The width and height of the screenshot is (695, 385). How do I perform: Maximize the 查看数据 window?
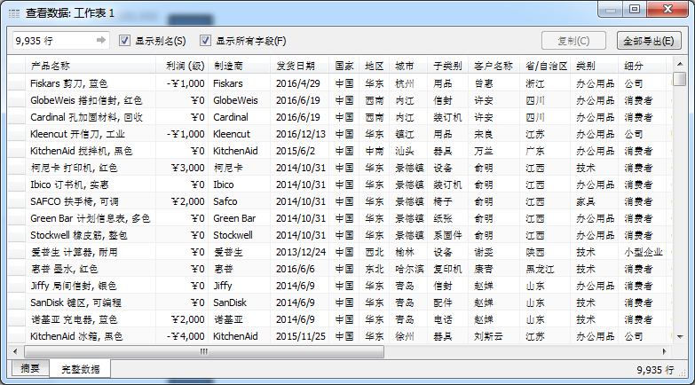tap(635, 9)
